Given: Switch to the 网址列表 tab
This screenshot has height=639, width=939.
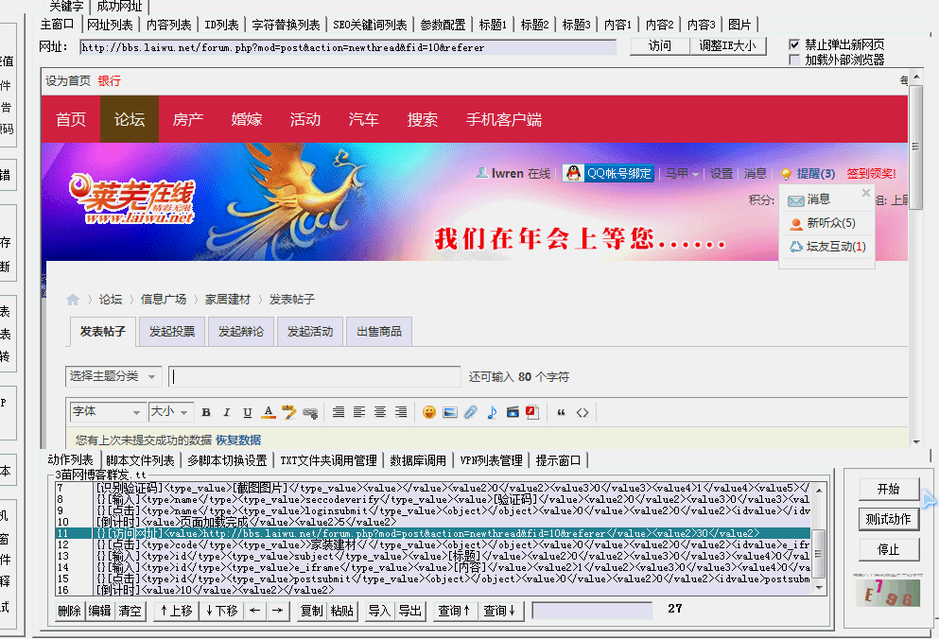Looking at the screenshot, I should tap(110, 26).
